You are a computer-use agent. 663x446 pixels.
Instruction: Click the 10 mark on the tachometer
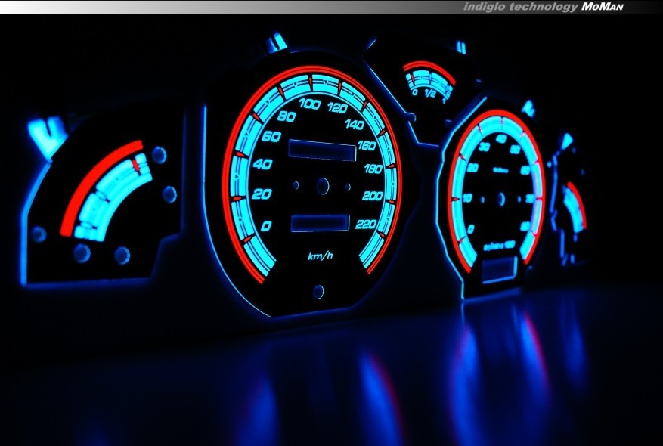[469, 198]
